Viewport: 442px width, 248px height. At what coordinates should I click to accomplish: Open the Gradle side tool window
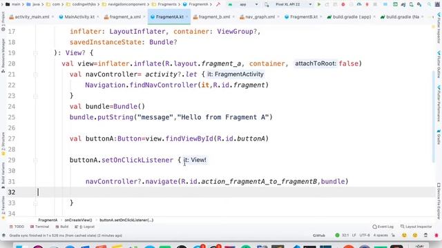coord(439,137)
